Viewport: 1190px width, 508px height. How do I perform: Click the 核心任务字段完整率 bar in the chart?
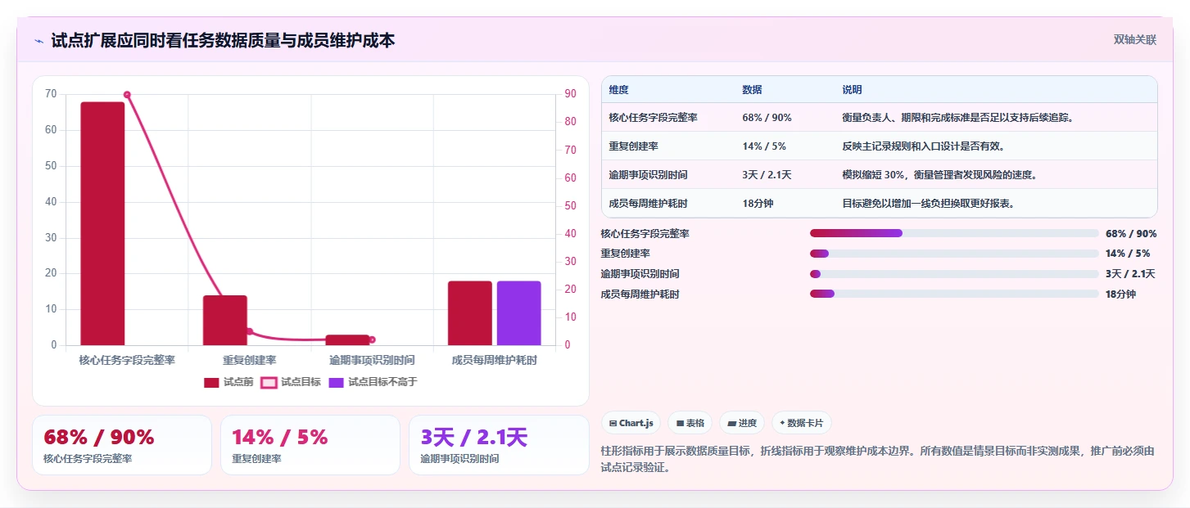tap(102, 223)
